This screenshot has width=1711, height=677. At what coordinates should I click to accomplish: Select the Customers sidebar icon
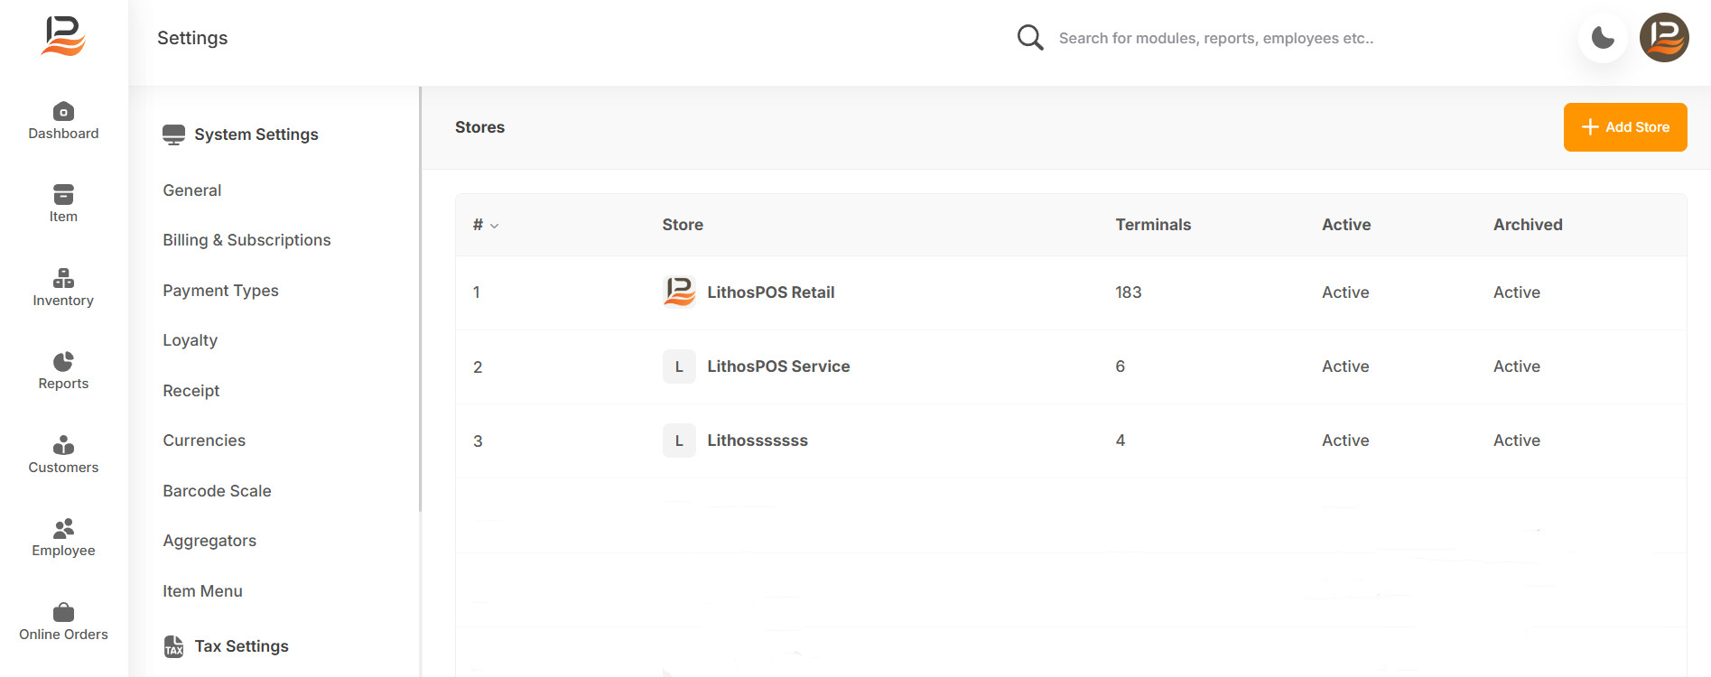click(63, 445)
